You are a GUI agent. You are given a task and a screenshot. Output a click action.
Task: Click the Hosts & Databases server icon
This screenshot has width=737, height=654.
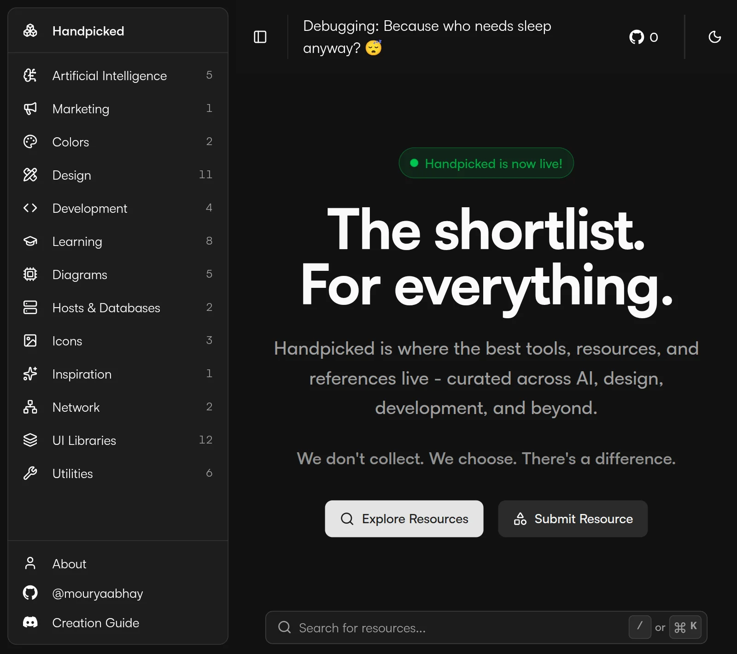click(30, 307)
